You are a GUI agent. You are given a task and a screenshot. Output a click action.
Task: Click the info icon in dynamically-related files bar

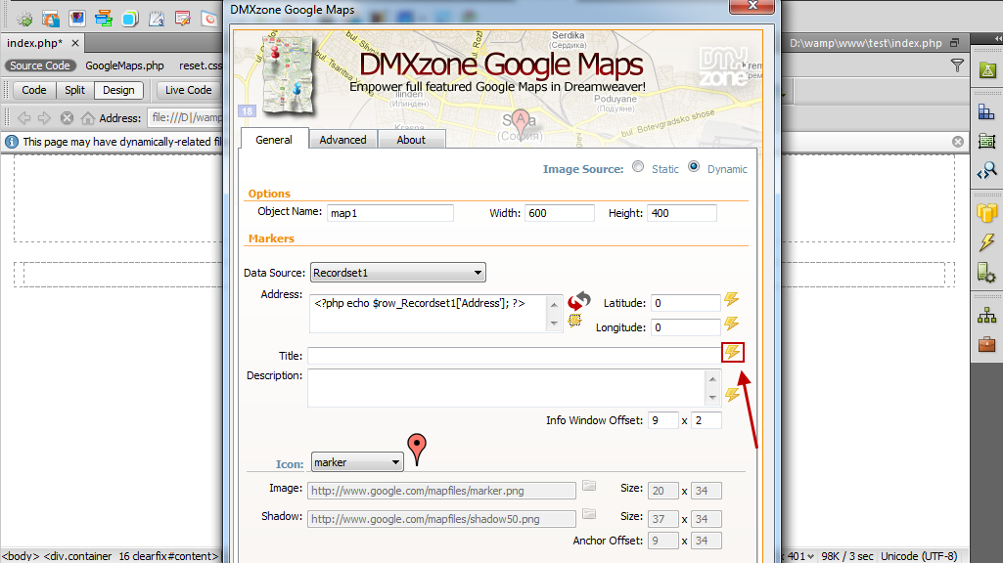pyautogui.click(x=12, y=141)
